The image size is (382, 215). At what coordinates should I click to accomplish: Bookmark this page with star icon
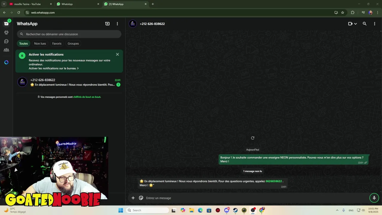(343, 13)
